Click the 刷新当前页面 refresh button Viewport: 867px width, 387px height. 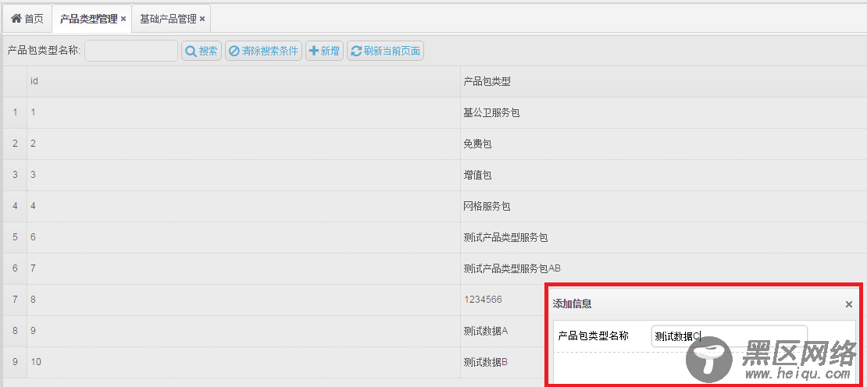[x=385, y=51]
